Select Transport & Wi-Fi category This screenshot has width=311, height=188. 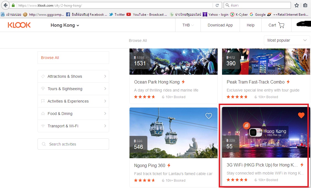(73, 126)
